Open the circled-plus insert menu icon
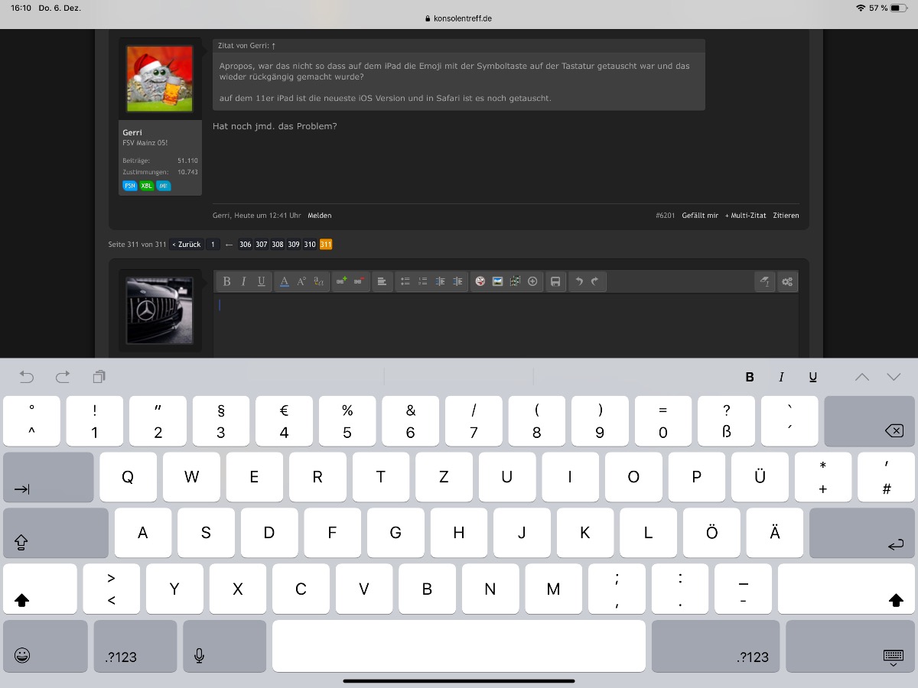 click(x=532, y=281)
